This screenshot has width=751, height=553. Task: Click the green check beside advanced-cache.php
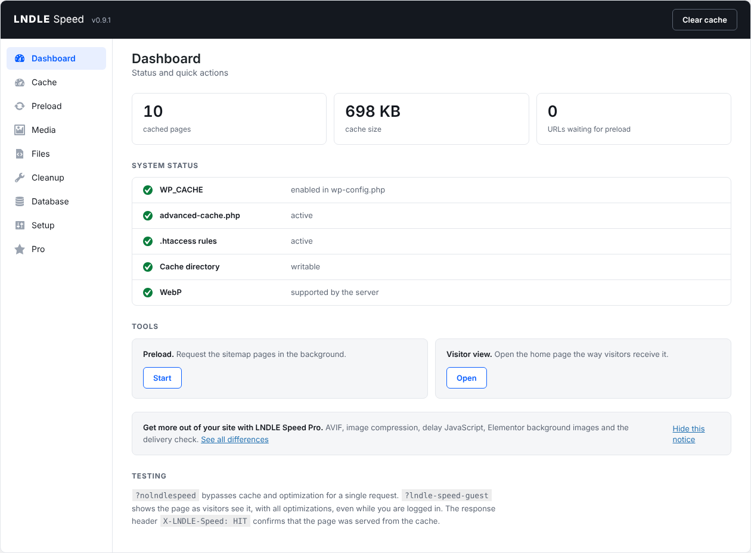(148, 216)
